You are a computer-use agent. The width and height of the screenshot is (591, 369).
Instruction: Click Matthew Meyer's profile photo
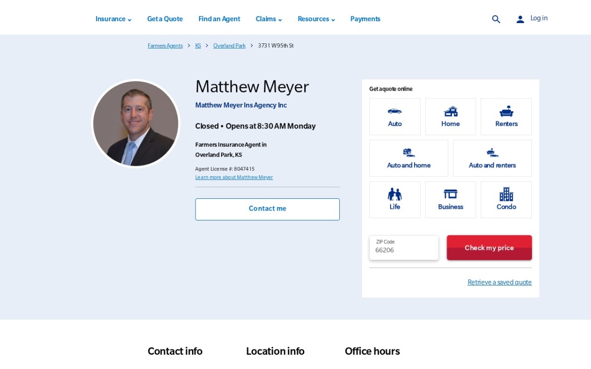pos(136,123)
